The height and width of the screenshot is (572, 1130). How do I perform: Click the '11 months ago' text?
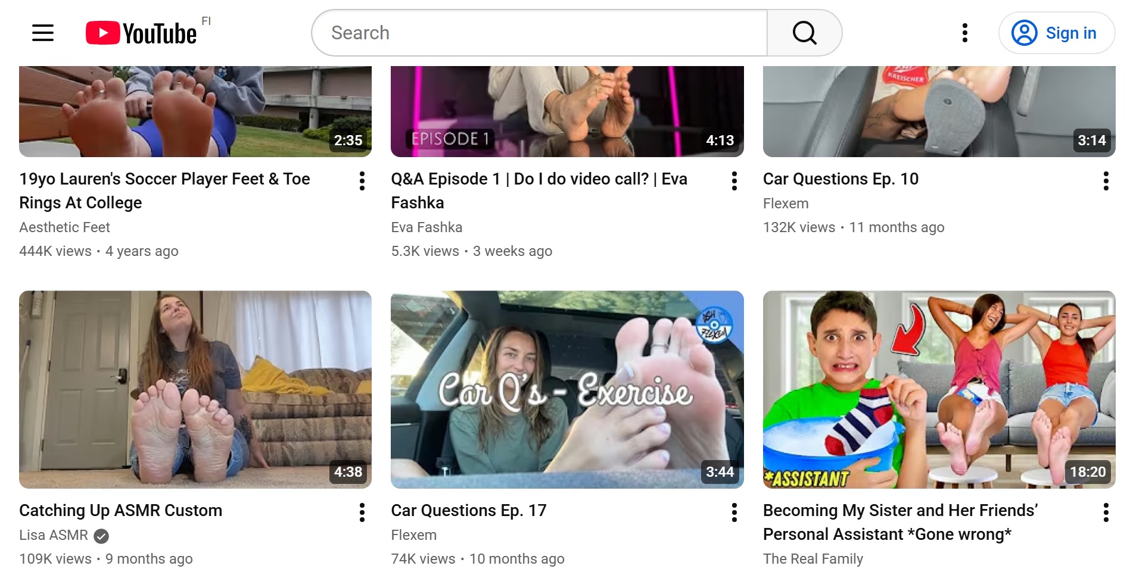pos(896,227)
